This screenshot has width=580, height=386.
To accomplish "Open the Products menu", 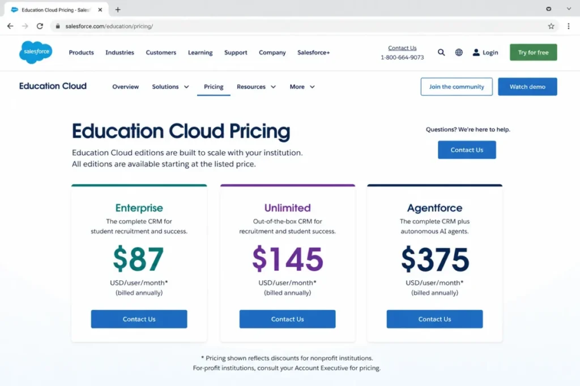I will [x=82, y=53].
